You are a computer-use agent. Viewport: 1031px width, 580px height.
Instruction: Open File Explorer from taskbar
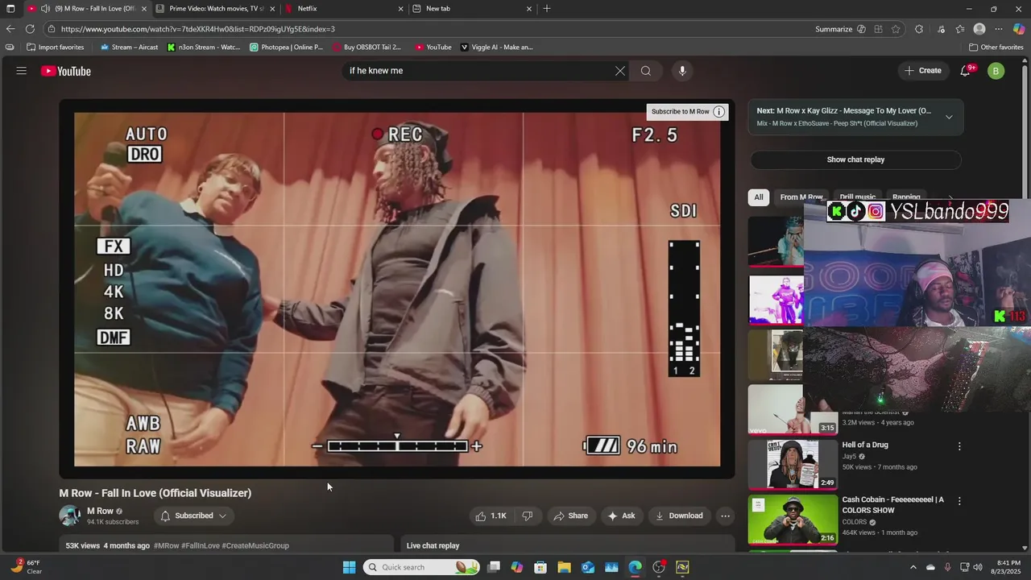point(564,567)
